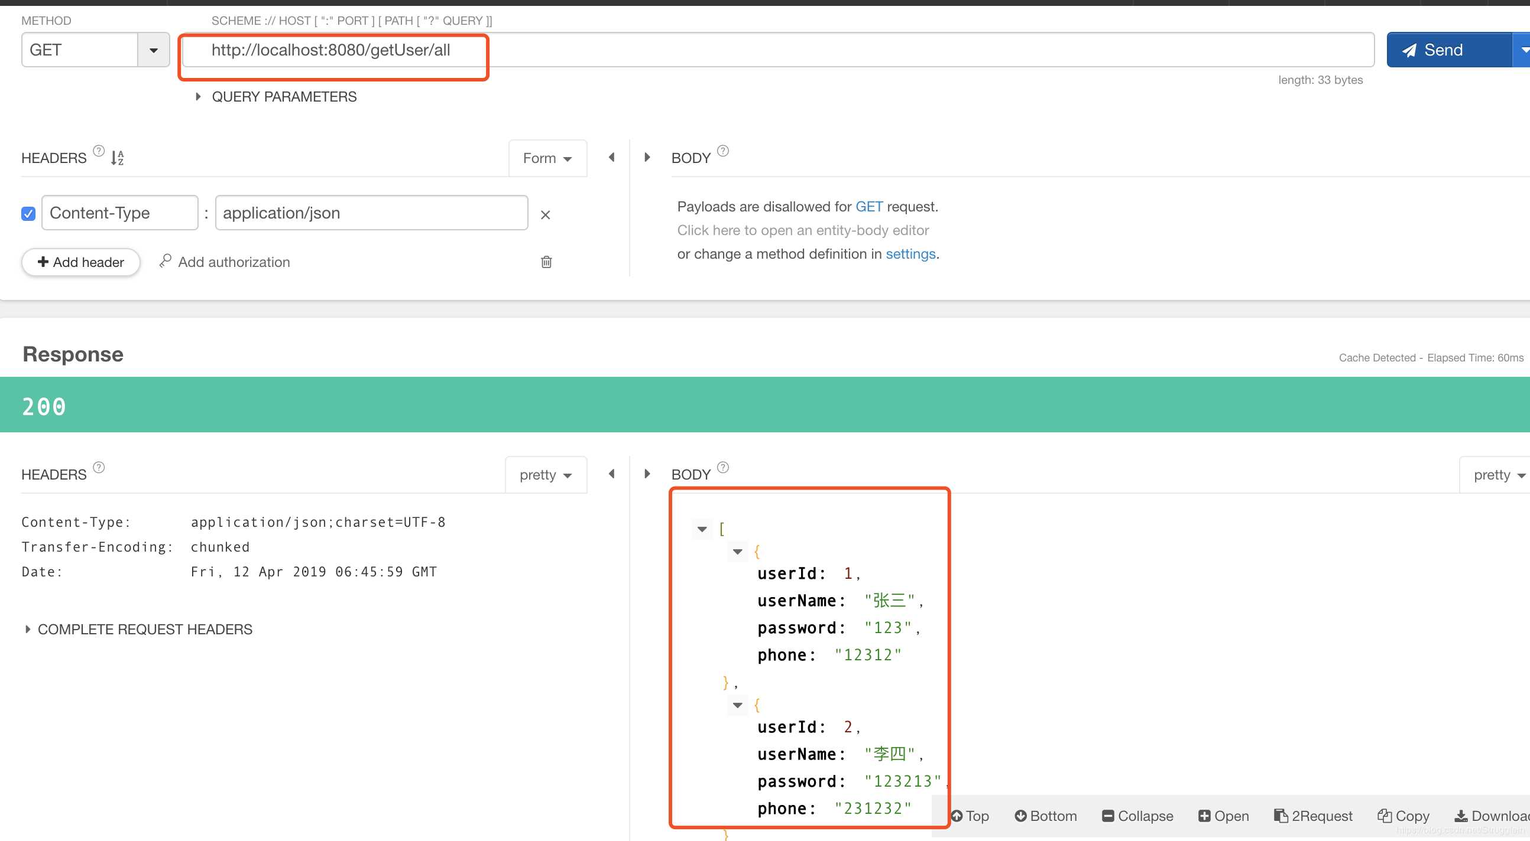Click the response BODY help icon
Image resolution: width=1530 pixels, height=841 pixels.
pyautogui.click(x=723, y=468)
